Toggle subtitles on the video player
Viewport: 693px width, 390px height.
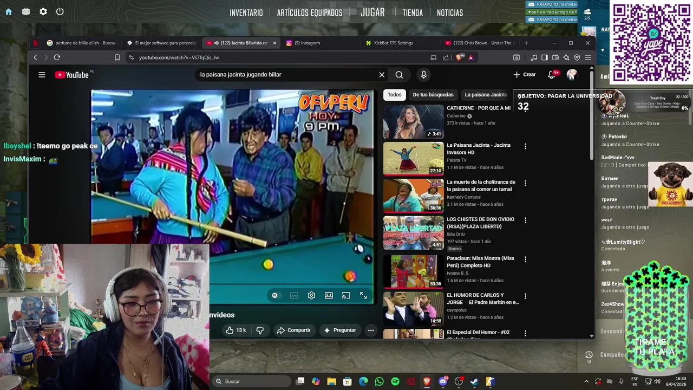294,295
